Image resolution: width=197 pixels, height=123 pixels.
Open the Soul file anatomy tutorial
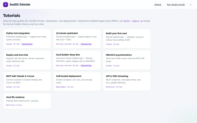point(27,101)
